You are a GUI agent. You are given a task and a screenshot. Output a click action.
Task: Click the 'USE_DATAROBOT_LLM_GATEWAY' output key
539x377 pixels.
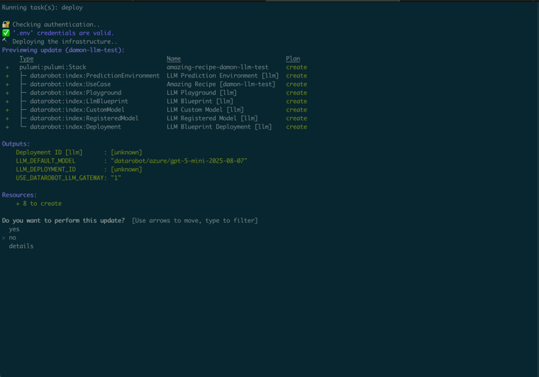pyautogui.click(x=60, y=177)
